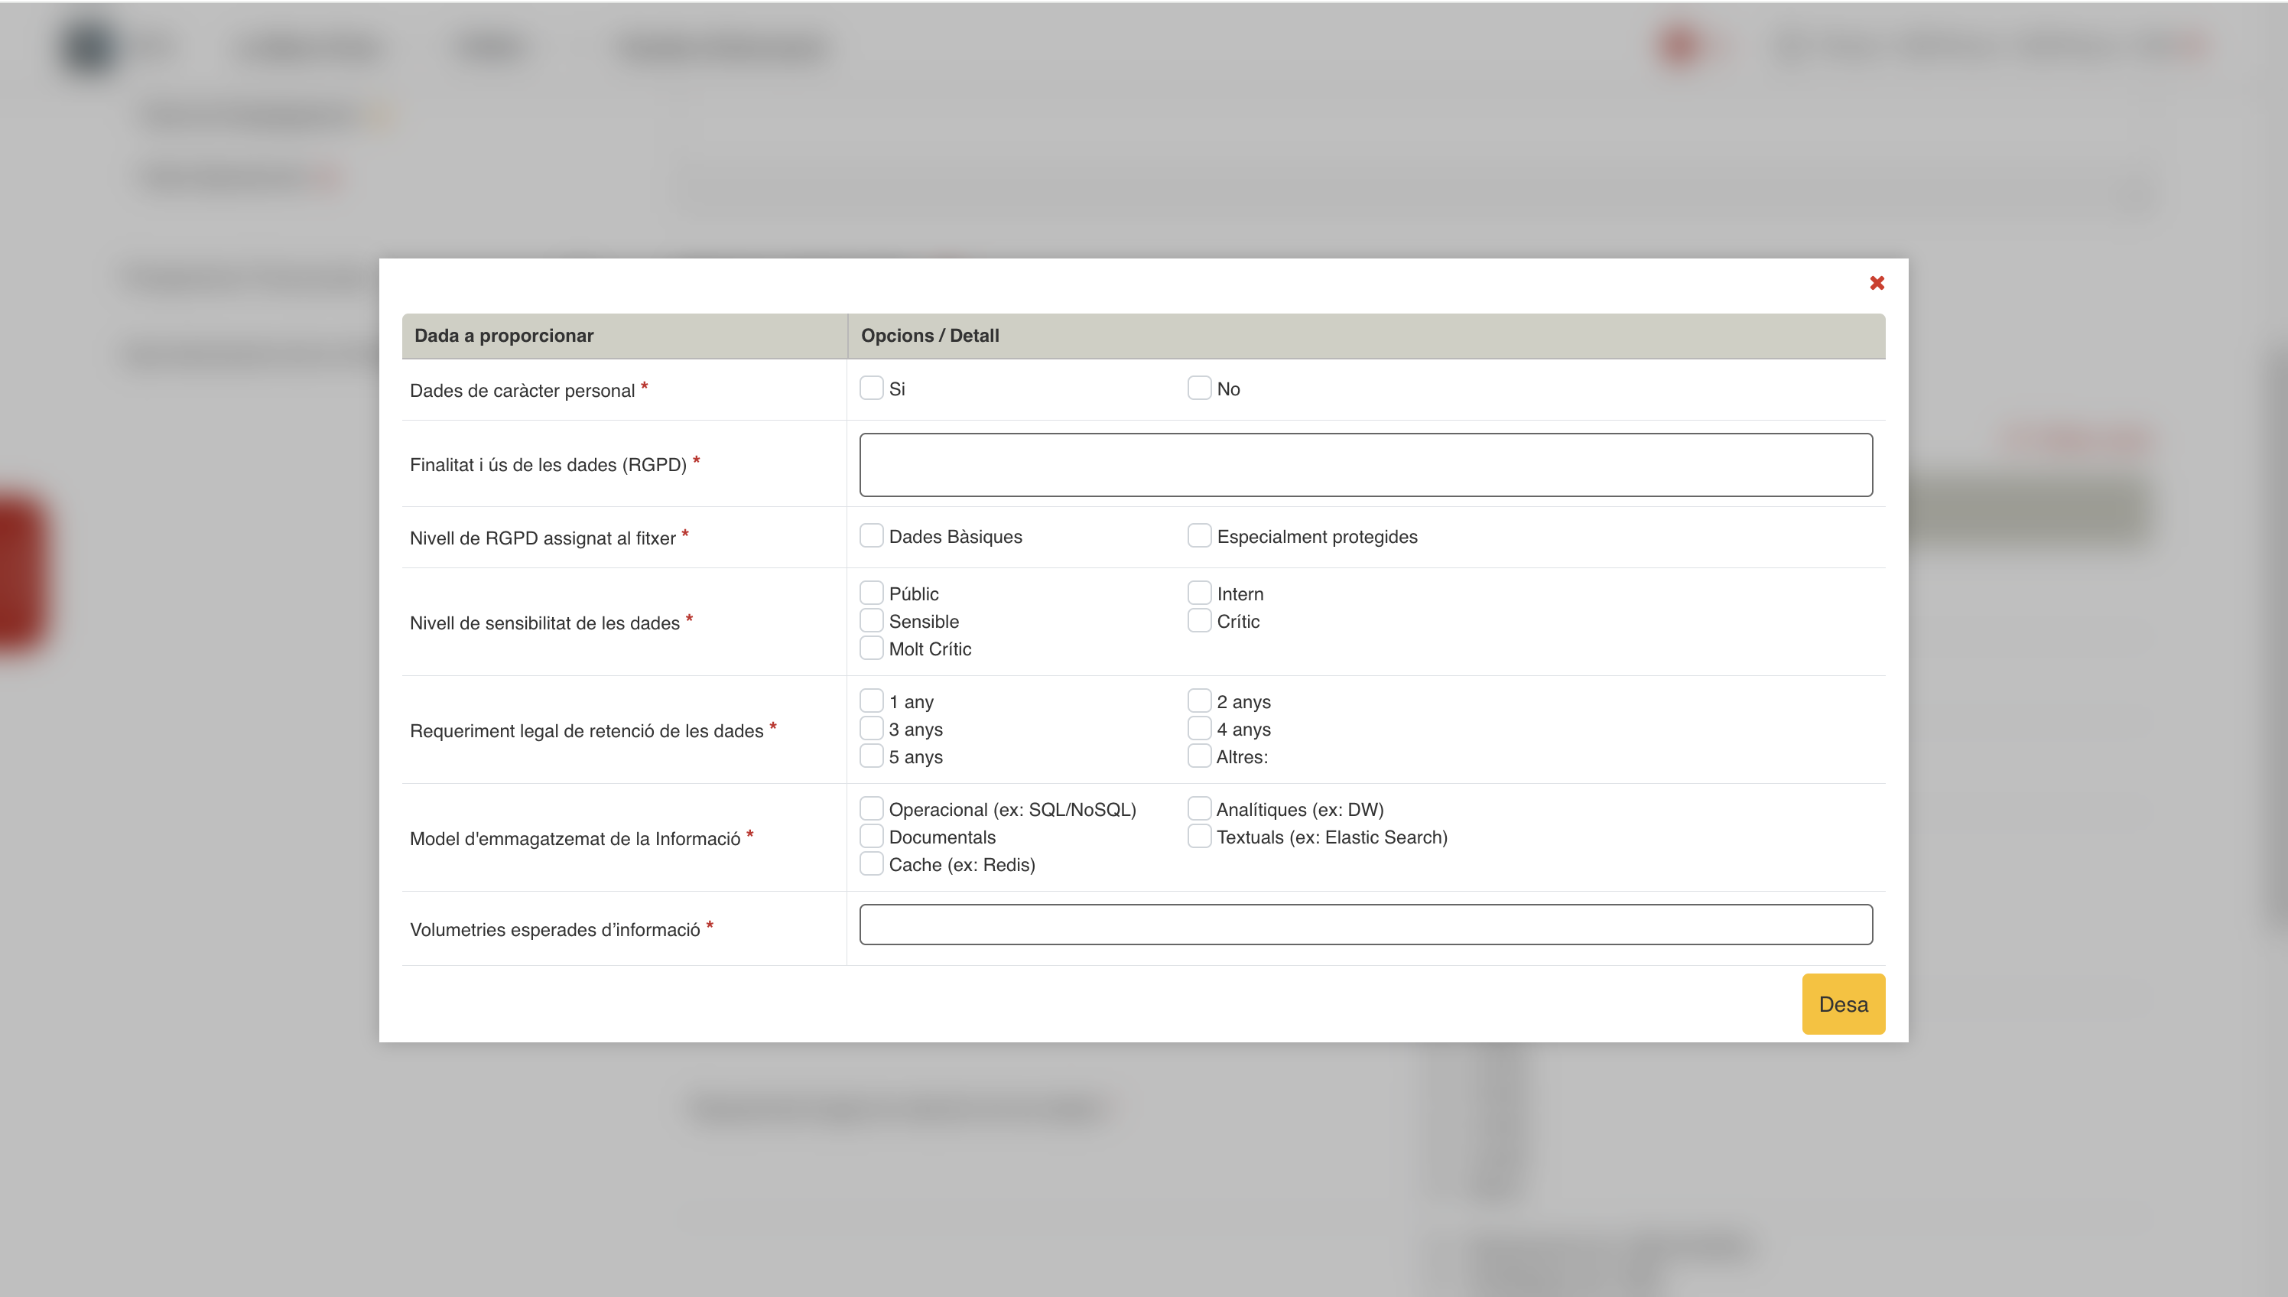Image resolution: width=2288 pixels, height=1297 pixels.
Task: Check 'Cache (ex: Redis)' option
Action: (871, 864)
